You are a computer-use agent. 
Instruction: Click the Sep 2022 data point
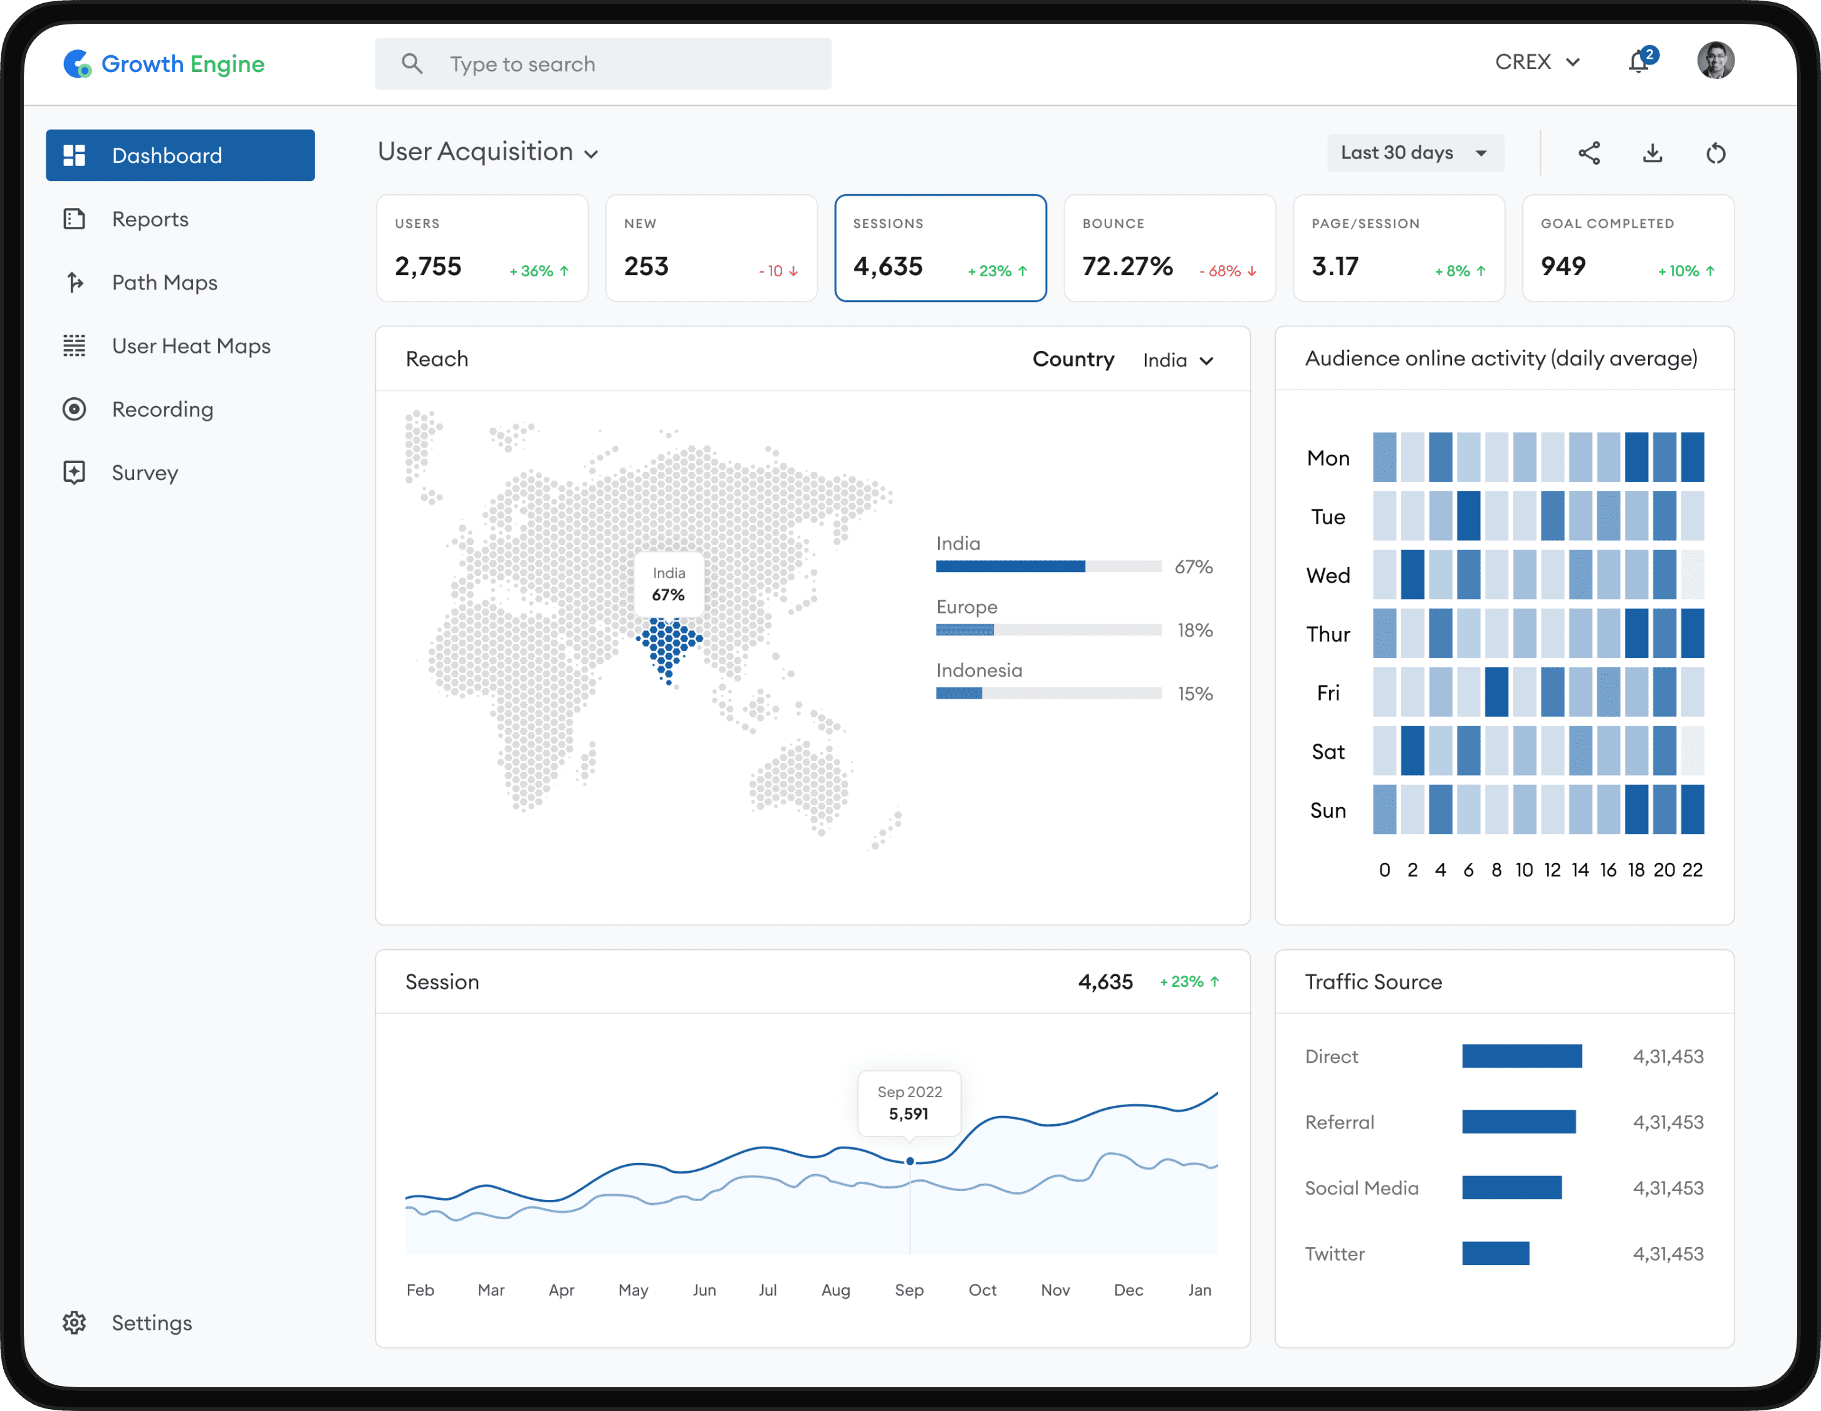pyautogui.click(x=910, y=1161)
